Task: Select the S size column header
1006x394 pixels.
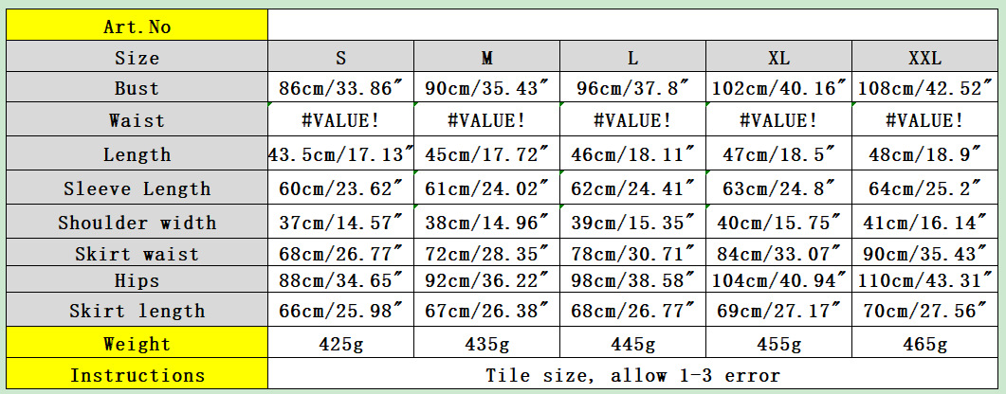Action: (x=341, y=58)
